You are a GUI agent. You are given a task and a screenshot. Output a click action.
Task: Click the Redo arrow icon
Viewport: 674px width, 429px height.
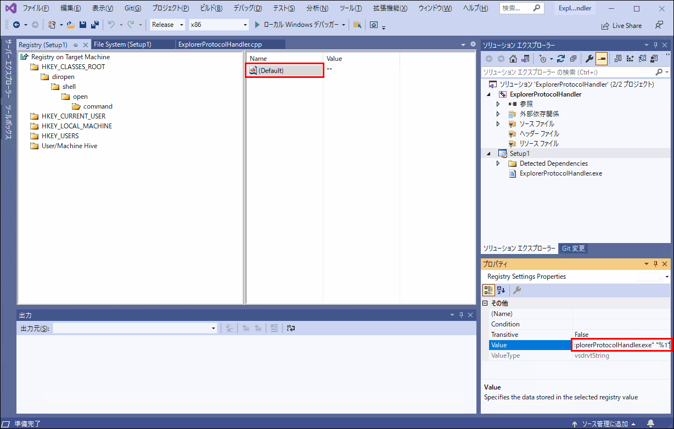[131, 25]
